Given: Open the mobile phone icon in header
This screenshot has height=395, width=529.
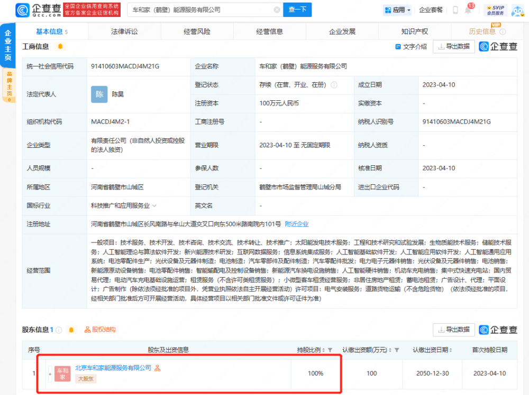Looking at the screenshot, I should [455, 10].
